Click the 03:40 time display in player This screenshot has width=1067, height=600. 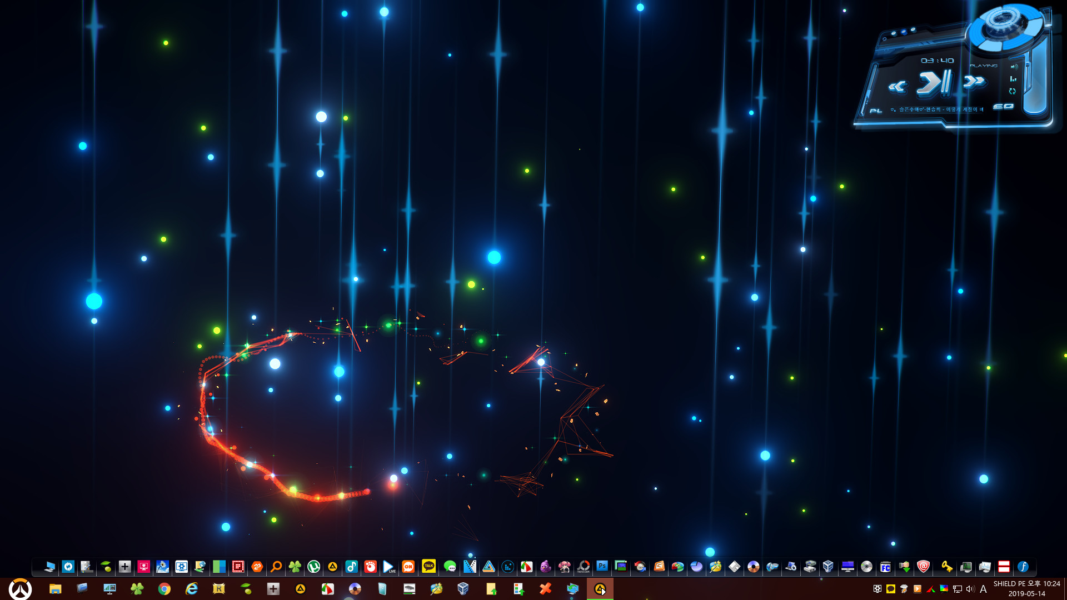click(x=937, y=61)
